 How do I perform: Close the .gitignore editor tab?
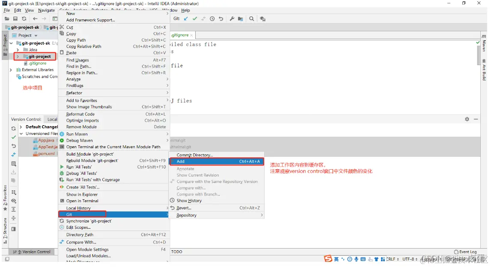pos(191,35)
